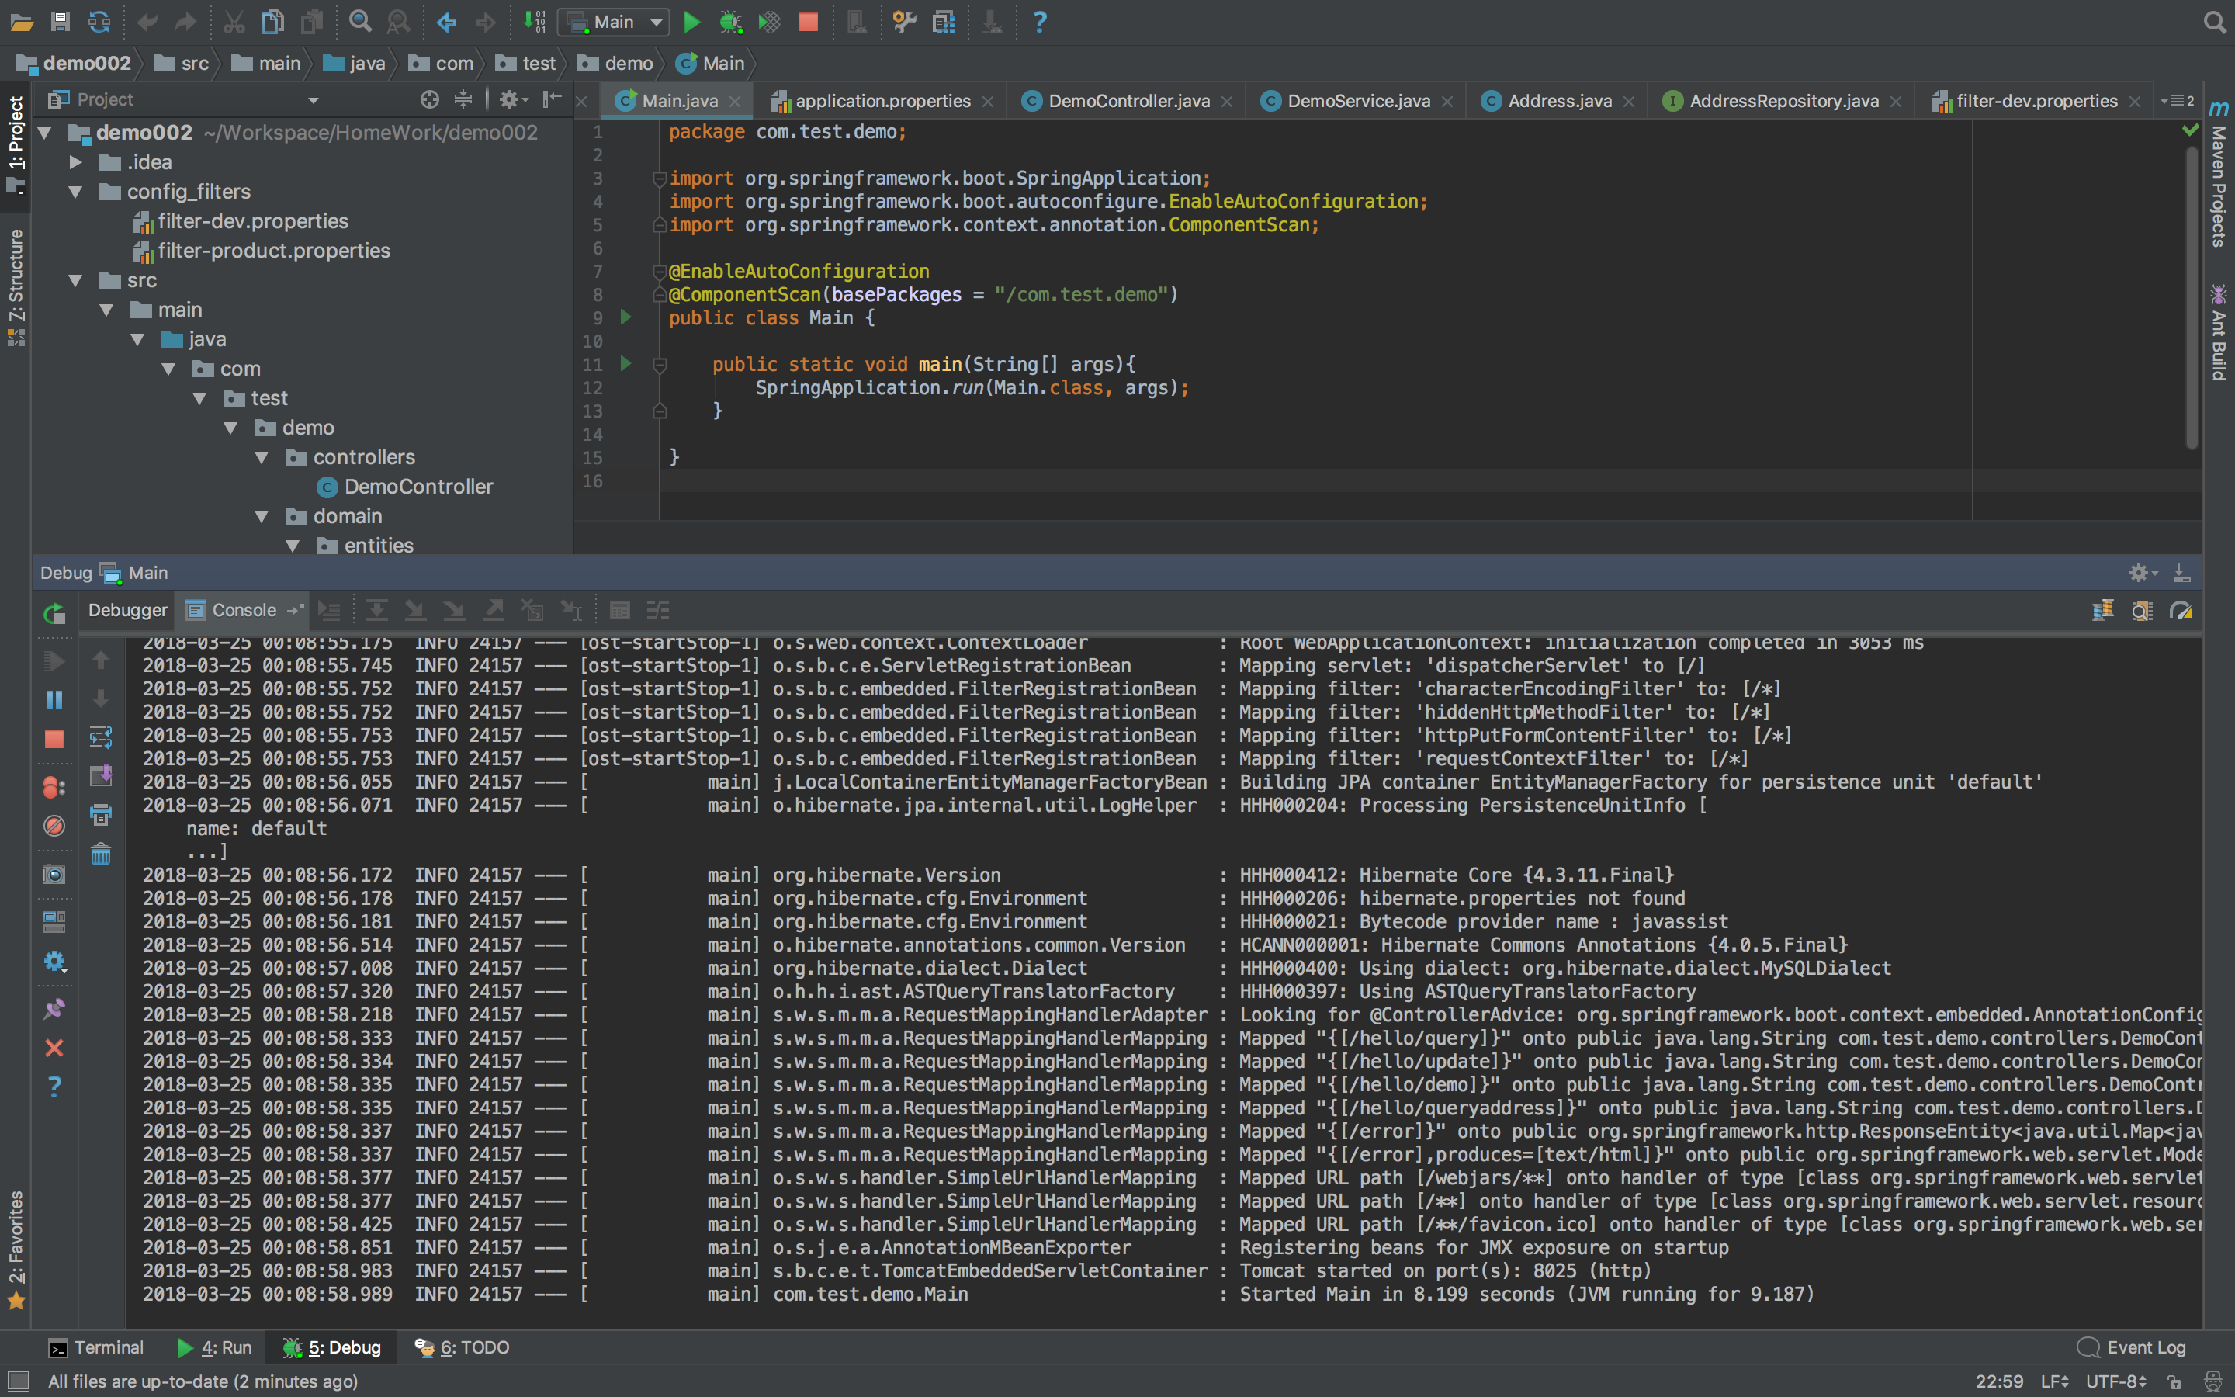Change UTF-8 encoding in status bar
Screen dimensions: 2235x1397
[2115, 1381]
